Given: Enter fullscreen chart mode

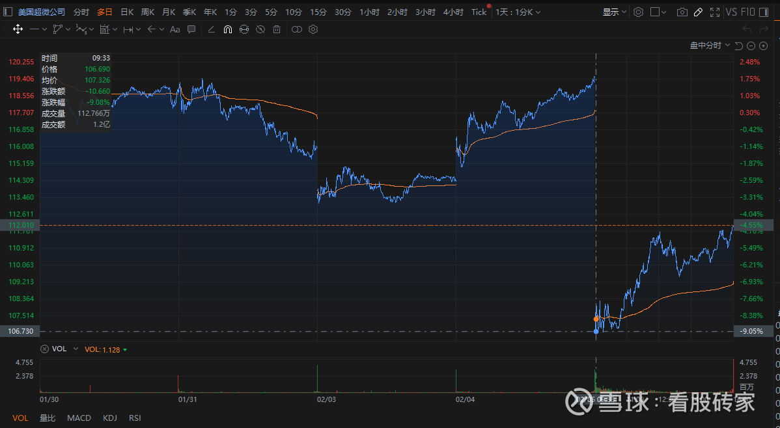Looking at the screenshot, I should (715, 12).
